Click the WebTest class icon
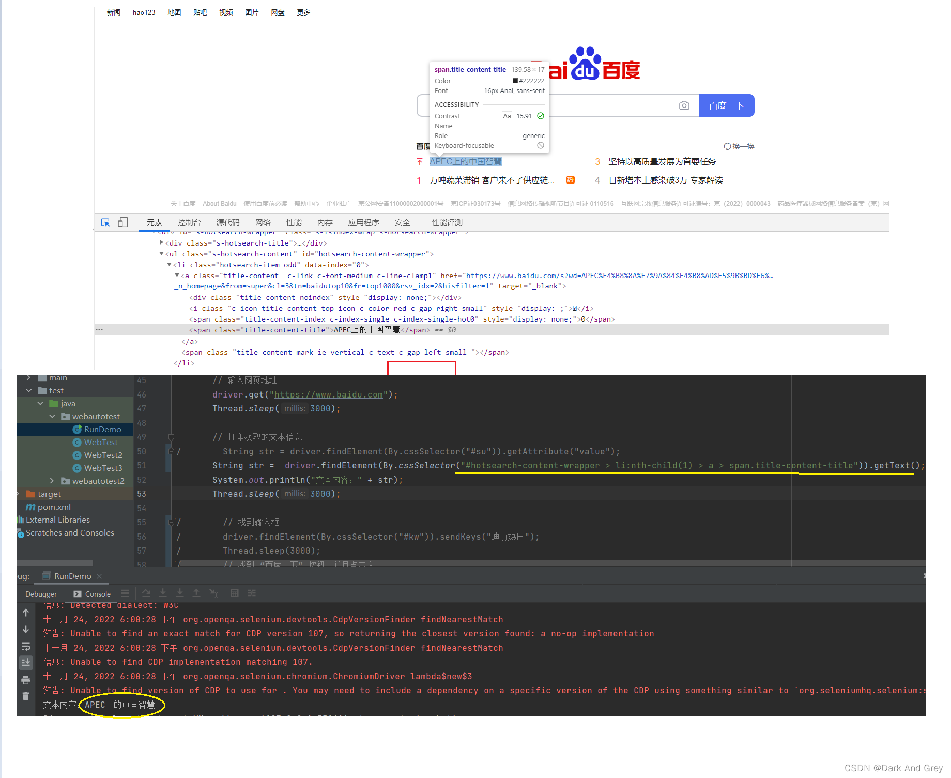This screenshot has width=951, height=778. click(x=77, y=443)
